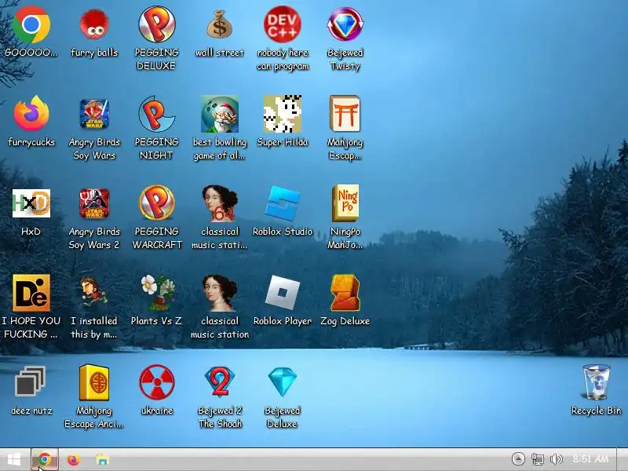This screenshot has width=628, height=471.
Task: Click the 8:51 AM taskbar clock
Action: [x=591, y=459]
